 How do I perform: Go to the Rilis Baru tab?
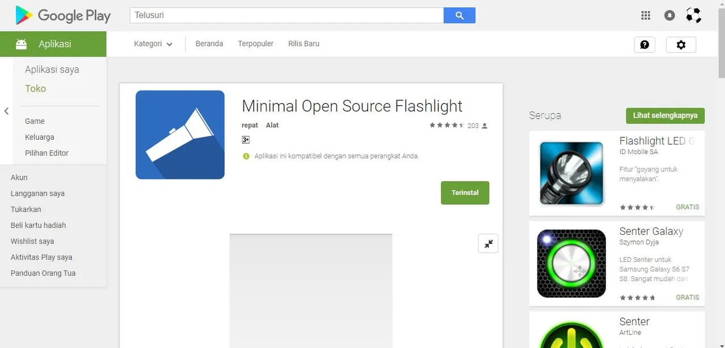pyautogui.click(x=304, y=44)
